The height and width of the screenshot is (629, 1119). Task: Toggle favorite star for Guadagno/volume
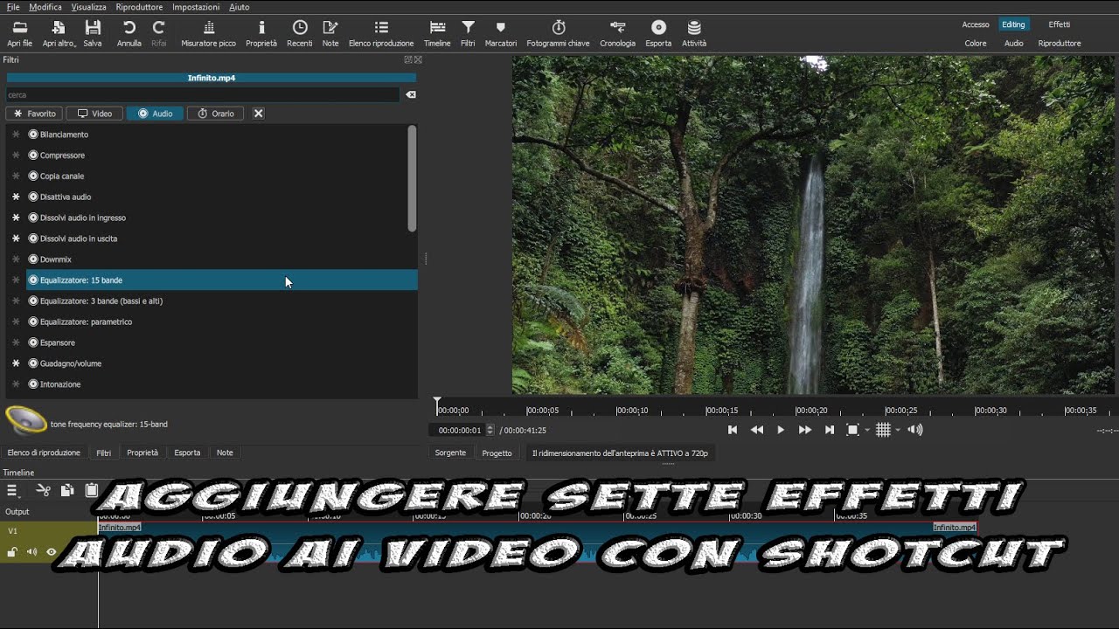coord(16,363)
